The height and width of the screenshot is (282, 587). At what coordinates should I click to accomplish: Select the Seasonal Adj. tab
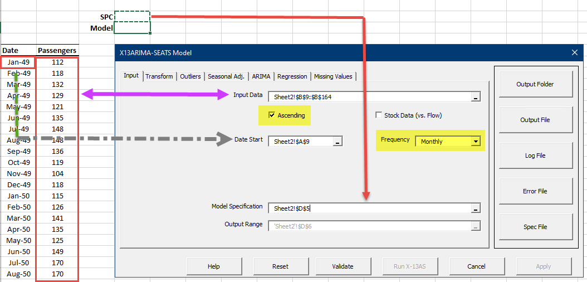226,76
